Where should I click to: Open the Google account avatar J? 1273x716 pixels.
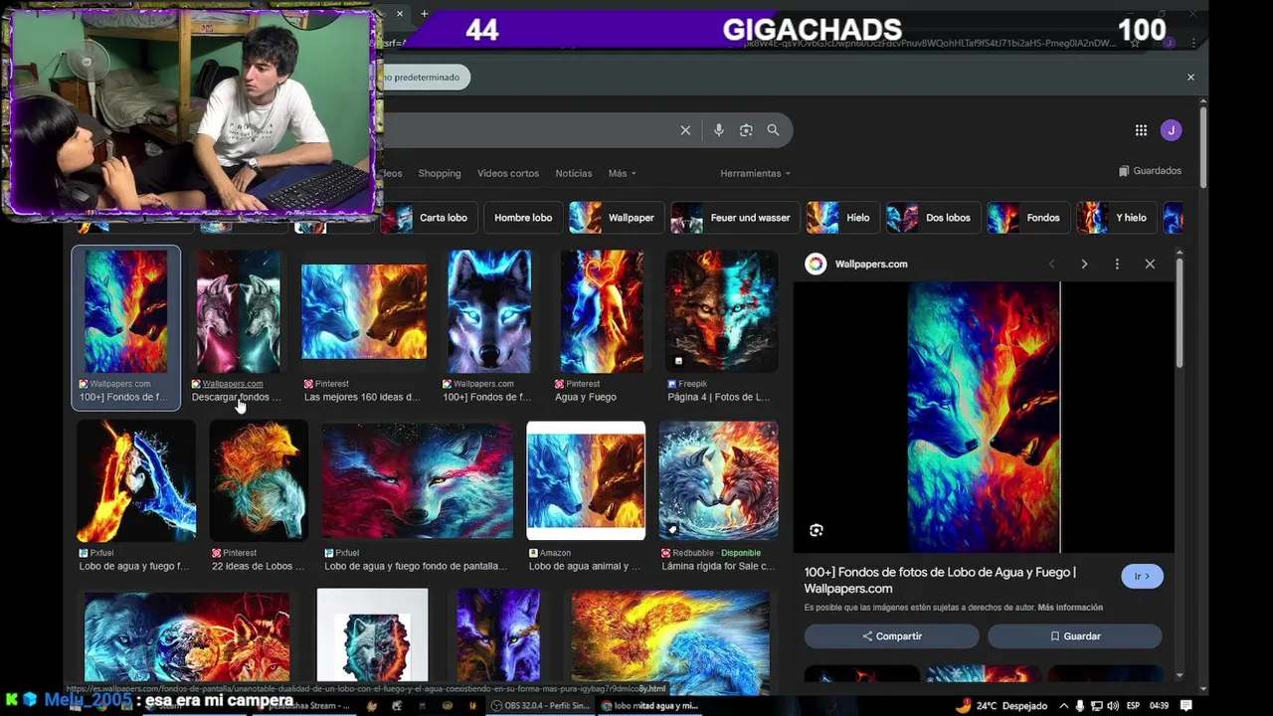(1172, 130)
